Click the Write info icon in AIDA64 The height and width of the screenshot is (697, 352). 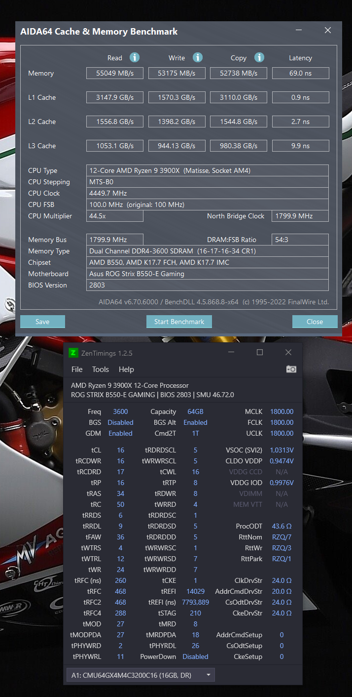[x=198, y=57]
